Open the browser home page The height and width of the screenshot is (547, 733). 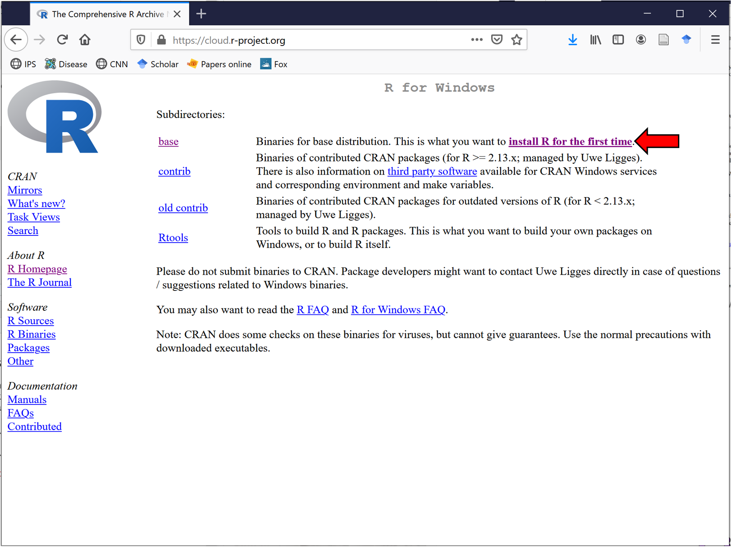[x=85, y=40]
